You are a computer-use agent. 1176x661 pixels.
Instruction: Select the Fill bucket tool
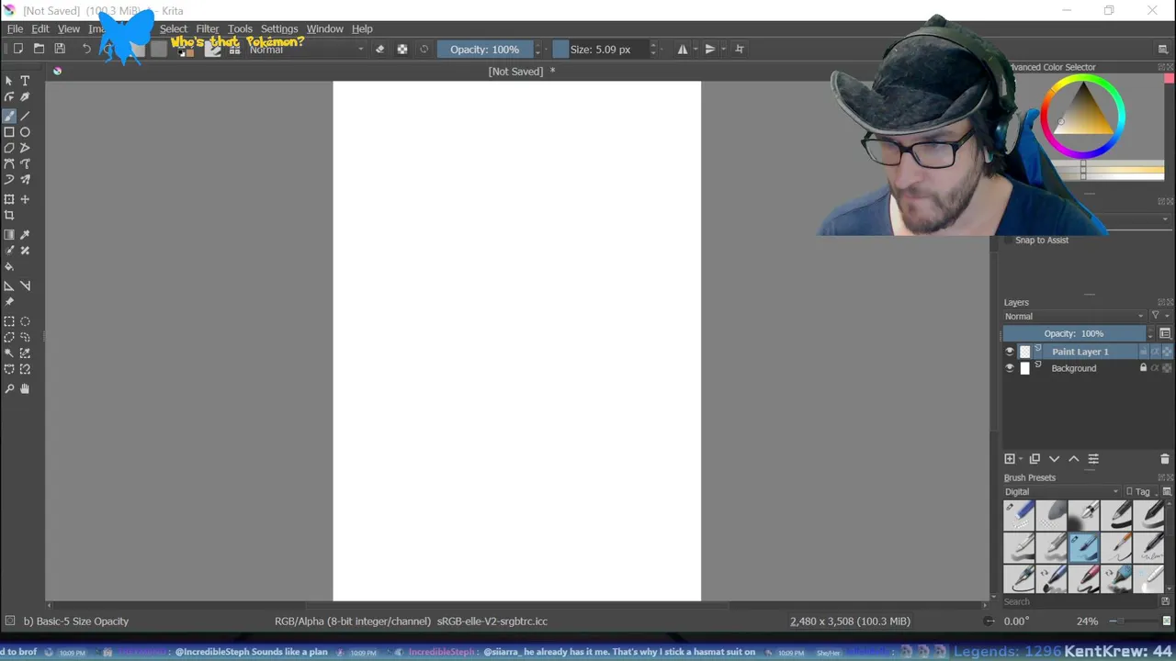9,267
